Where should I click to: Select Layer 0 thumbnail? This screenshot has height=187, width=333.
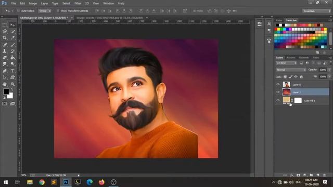click(286, 84)
